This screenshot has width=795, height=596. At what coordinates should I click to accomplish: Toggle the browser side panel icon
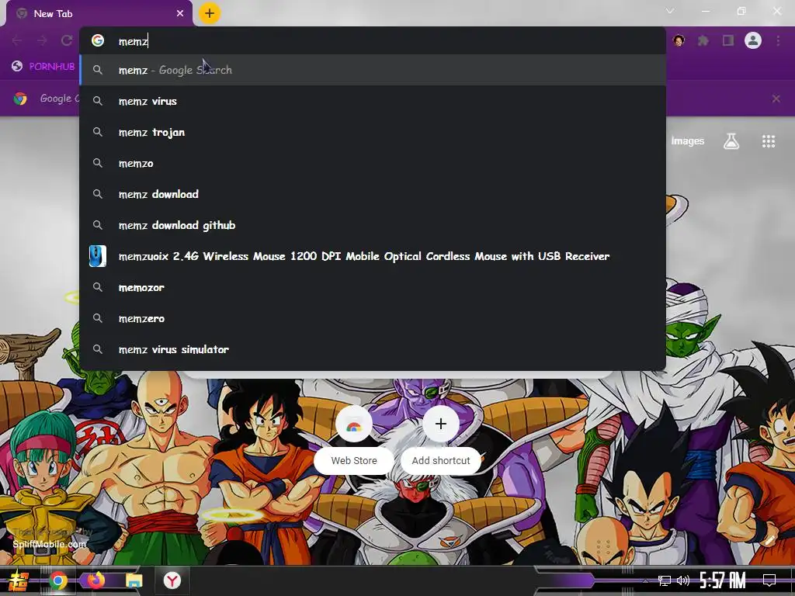(x=728, y=40)
